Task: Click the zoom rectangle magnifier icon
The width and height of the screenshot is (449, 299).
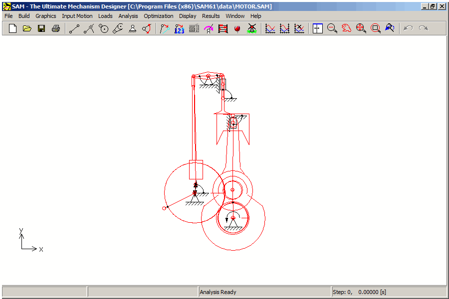Action: (375, 28)
